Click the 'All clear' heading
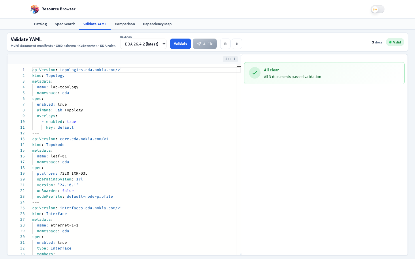Viewport: 415px width, 259px height. [271, 70]
